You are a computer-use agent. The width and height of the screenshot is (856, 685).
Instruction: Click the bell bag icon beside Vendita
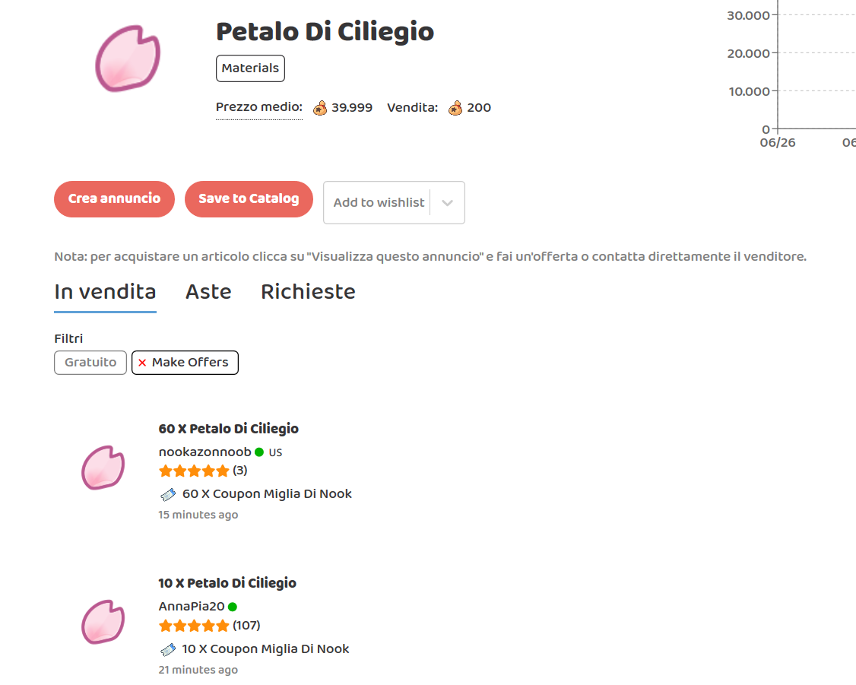[x=455, y=108]
